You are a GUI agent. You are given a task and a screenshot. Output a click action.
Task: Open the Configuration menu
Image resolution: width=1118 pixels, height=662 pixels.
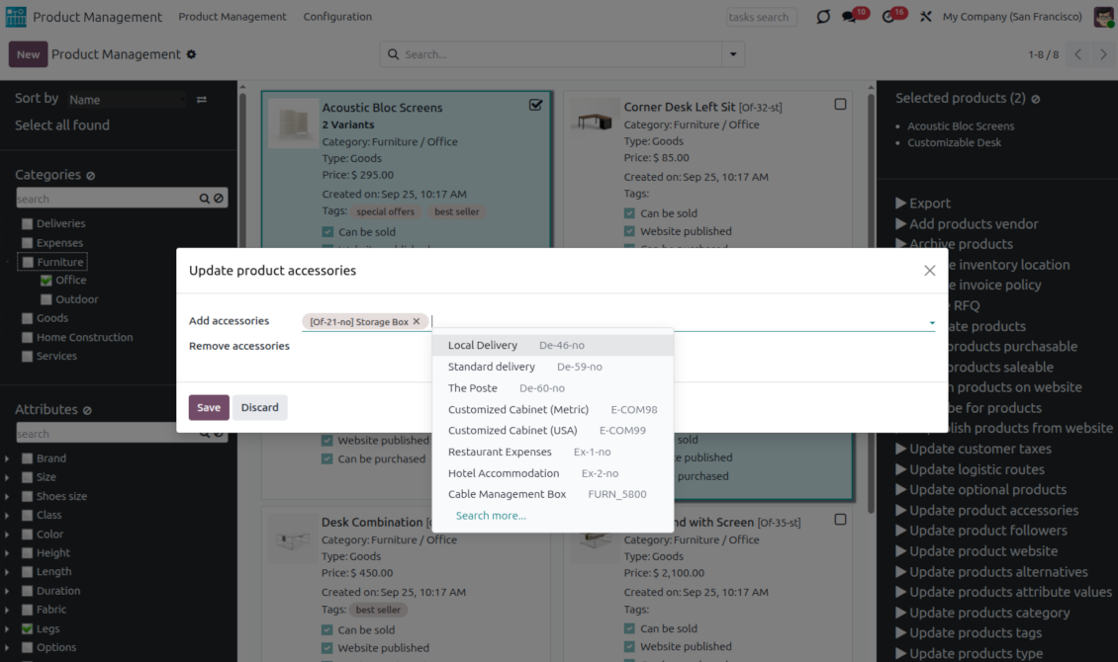[337, 17]
